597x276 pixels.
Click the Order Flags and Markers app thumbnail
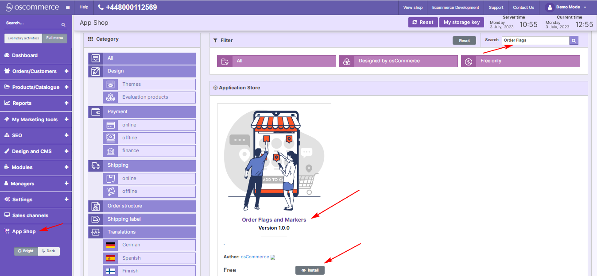click(x=274, y=160)
